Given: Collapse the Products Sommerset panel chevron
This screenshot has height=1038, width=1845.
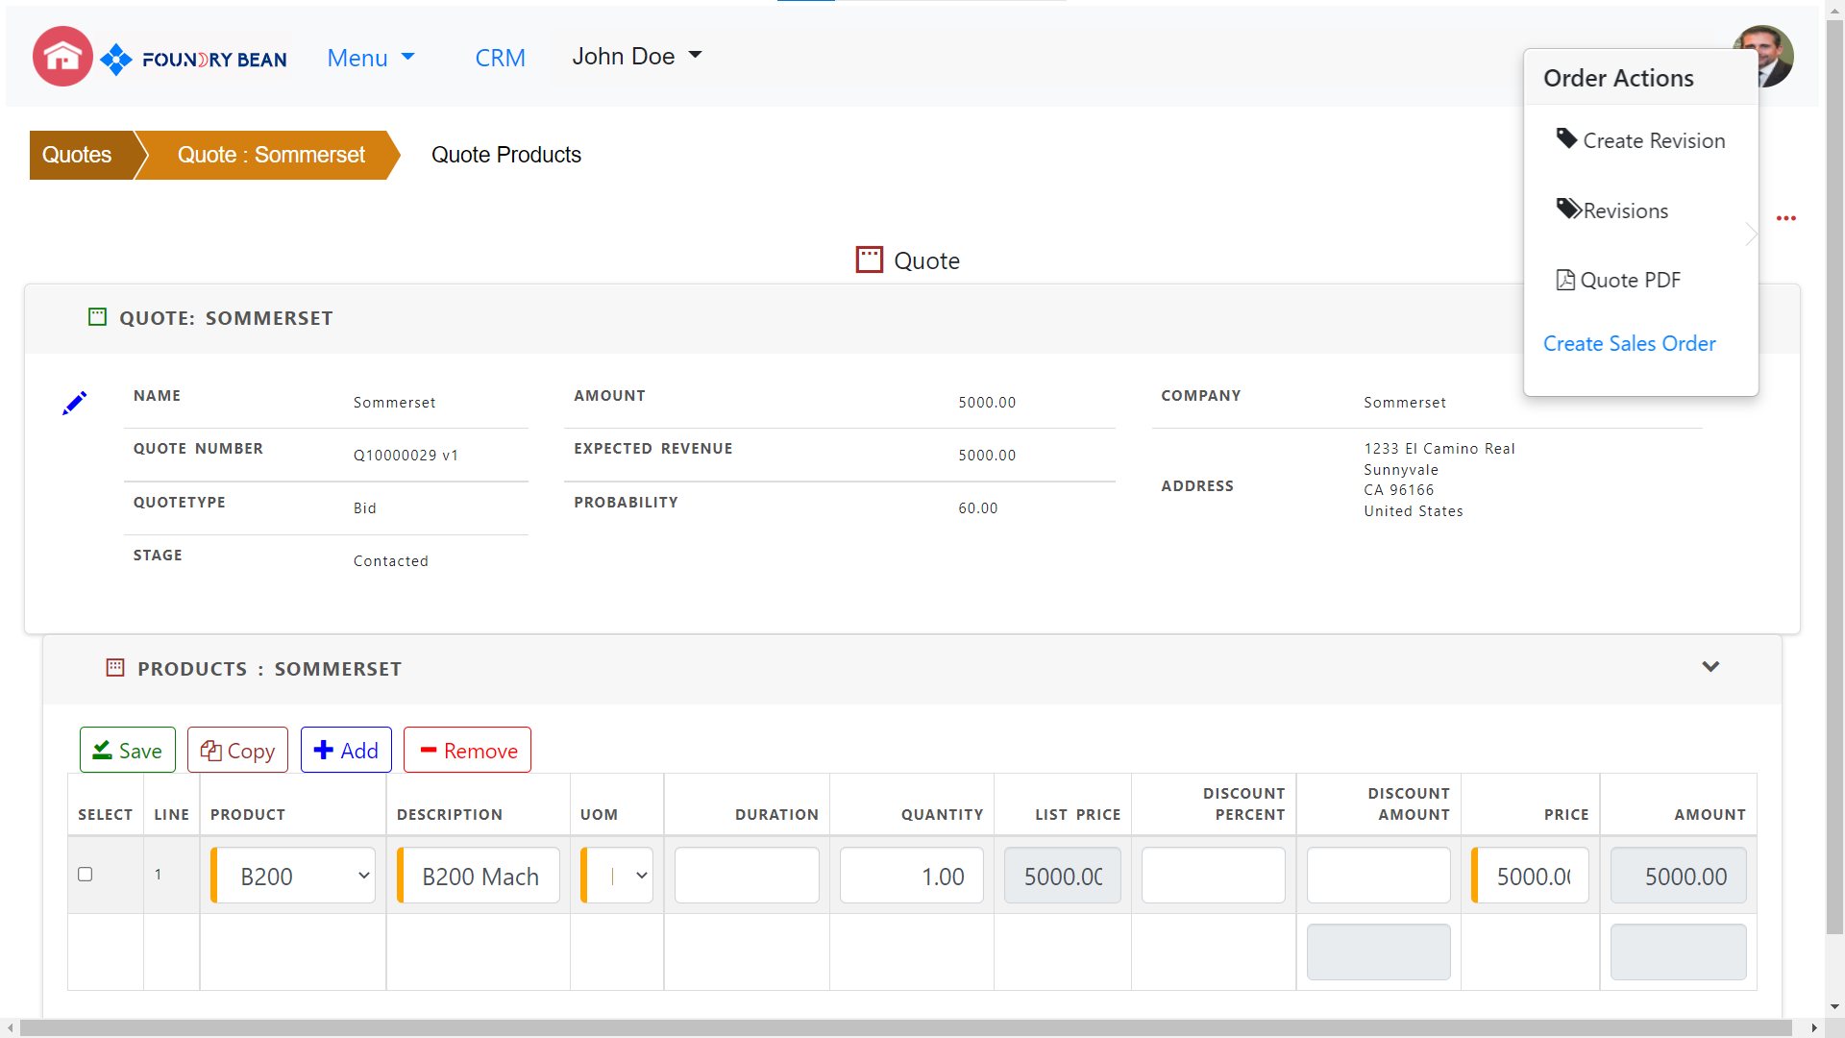Looking at the screenshot, I should (1710, 667).
